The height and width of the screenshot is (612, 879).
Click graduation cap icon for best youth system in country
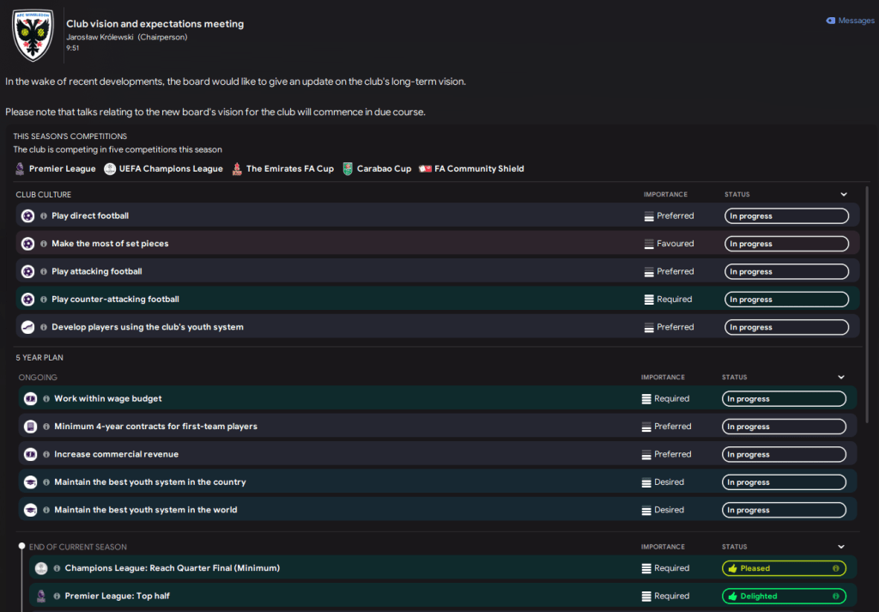tap(31, 482)
